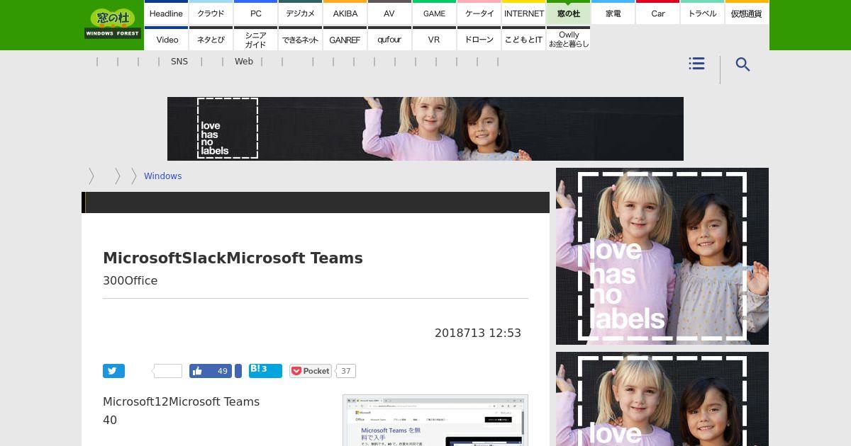Bookmark with the Hatena B! button
Viewport: 851px width, 446px height.
(x=265, y=370)
